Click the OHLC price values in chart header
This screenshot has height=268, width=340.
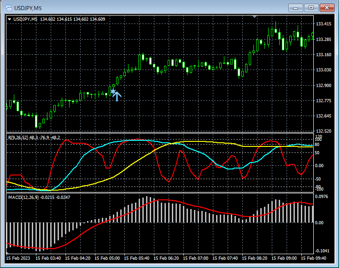(x=72, y=19)
